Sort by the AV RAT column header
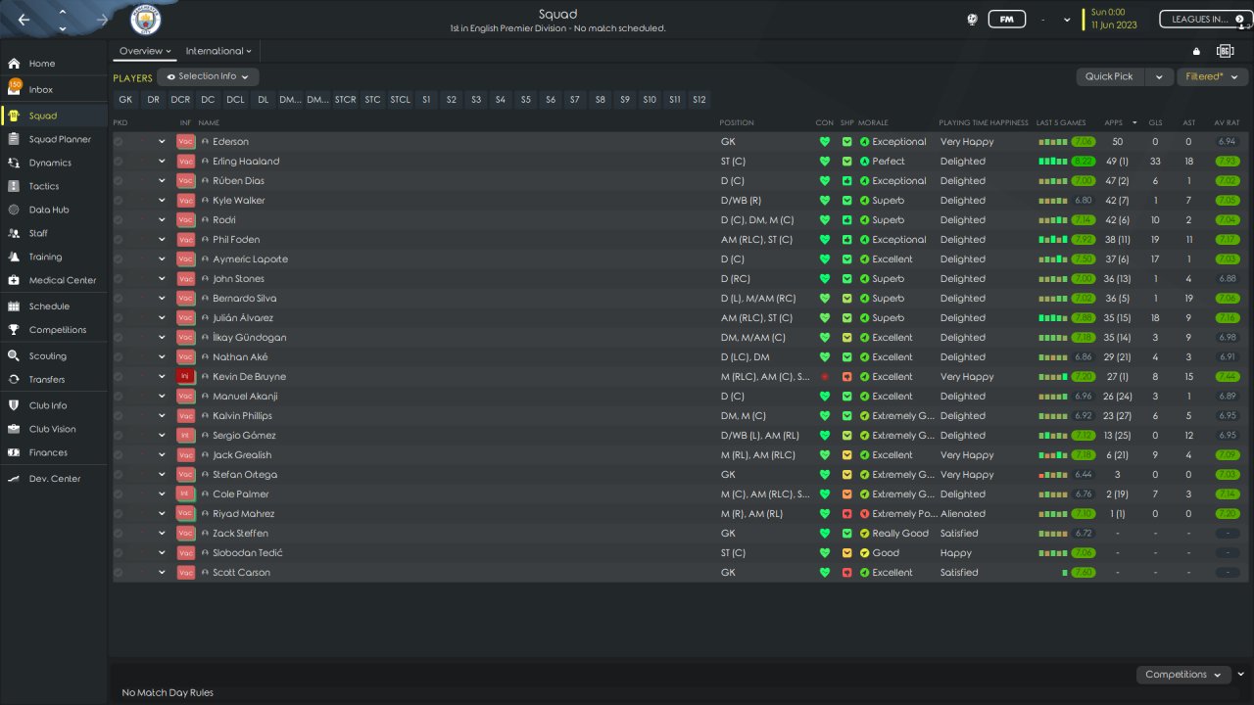The image size is (1254, 705). 1227,122
